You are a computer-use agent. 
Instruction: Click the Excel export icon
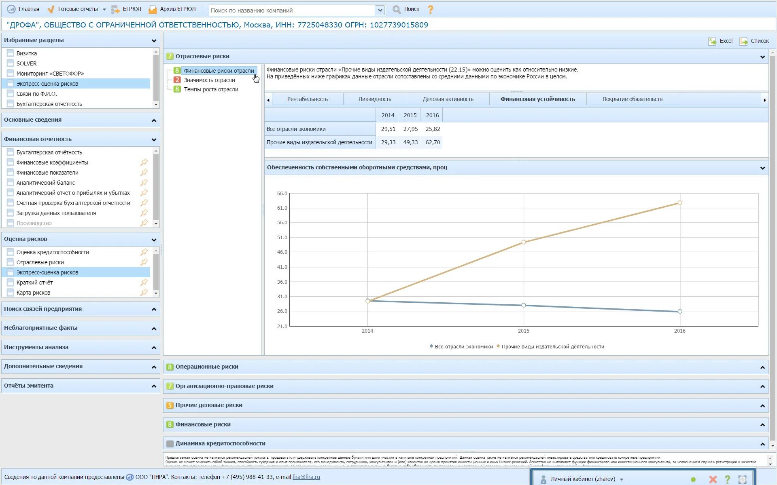(712, 41)
